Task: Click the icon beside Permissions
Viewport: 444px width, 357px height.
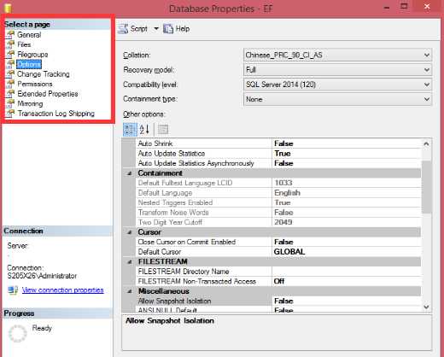Action: (10, 84)
